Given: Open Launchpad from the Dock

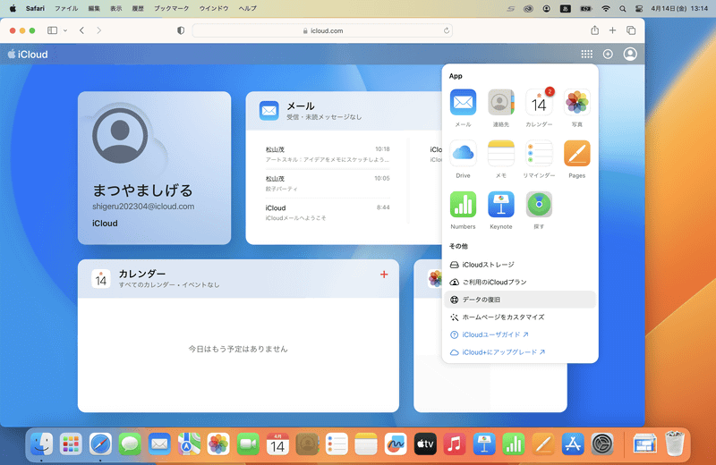Looking at the screenshot, I should (x=71, y=444).
